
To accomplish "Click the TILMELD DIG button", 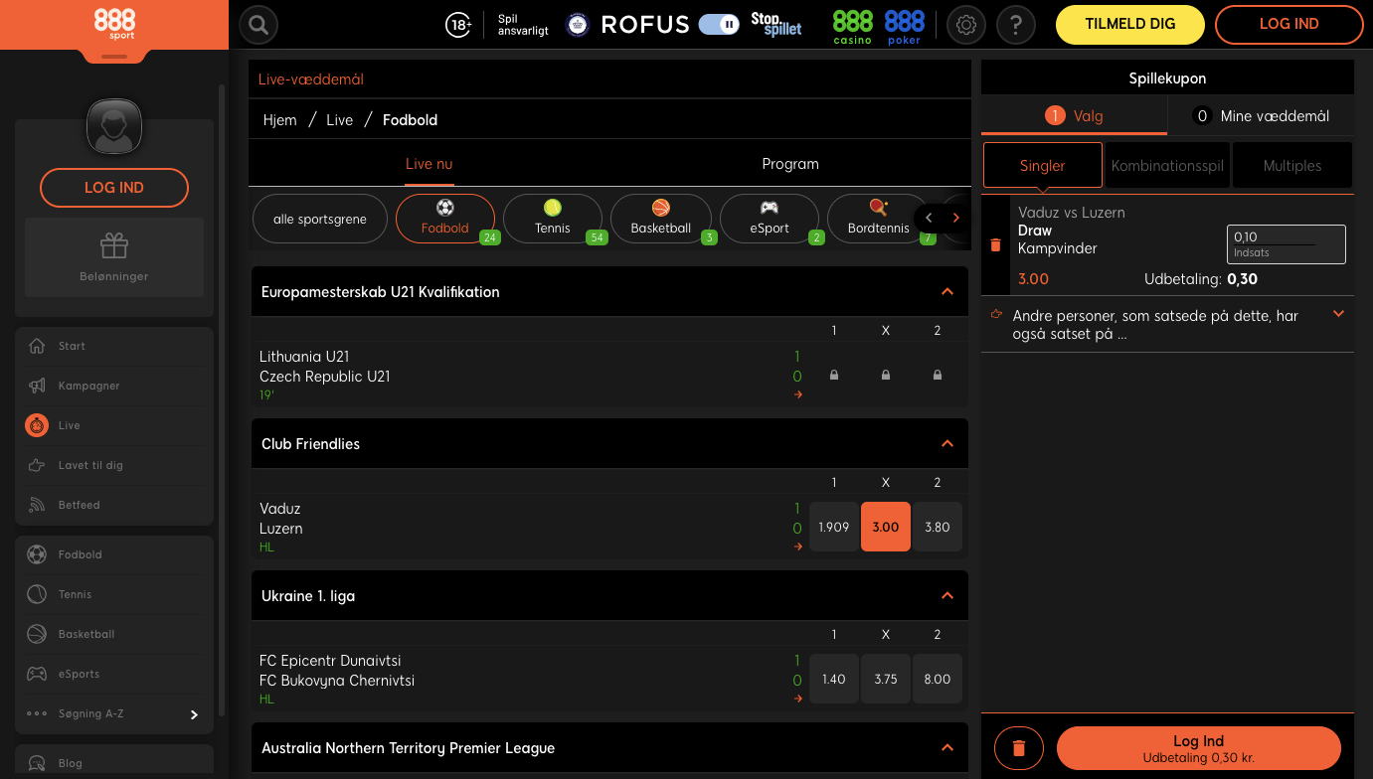I will (x=1130, y=25).
